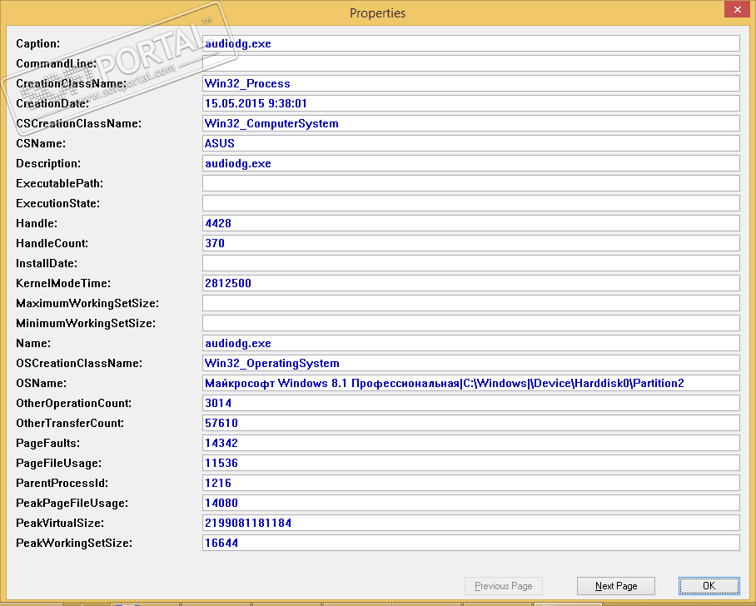Click the KernelModeTime field 2812500
This screenshot has height=606, width=756.
point(471,283)
